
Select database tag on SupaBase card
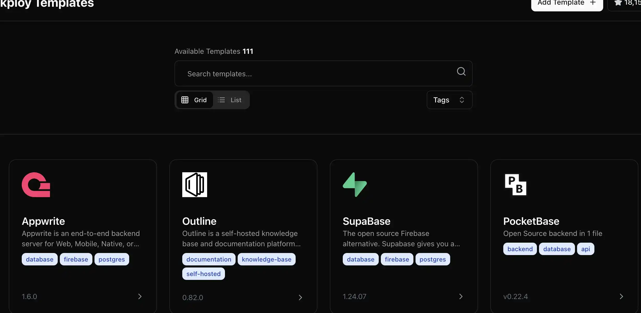coord(361,259)
